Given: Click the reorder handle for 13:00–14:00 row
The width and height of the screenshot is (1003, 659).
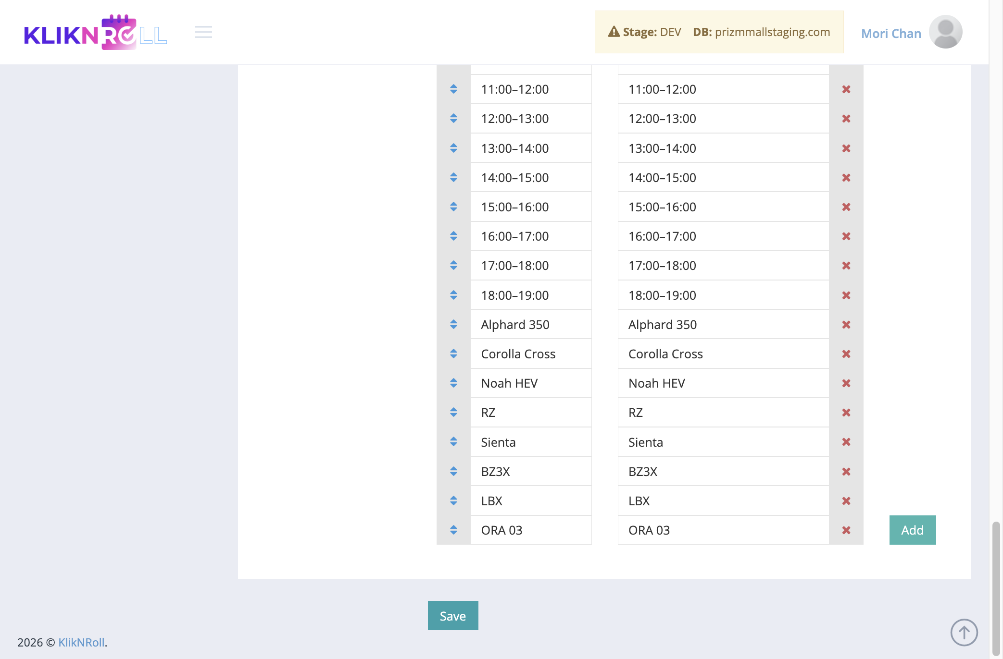Looking at the screenshot, I should pos(453,148).
